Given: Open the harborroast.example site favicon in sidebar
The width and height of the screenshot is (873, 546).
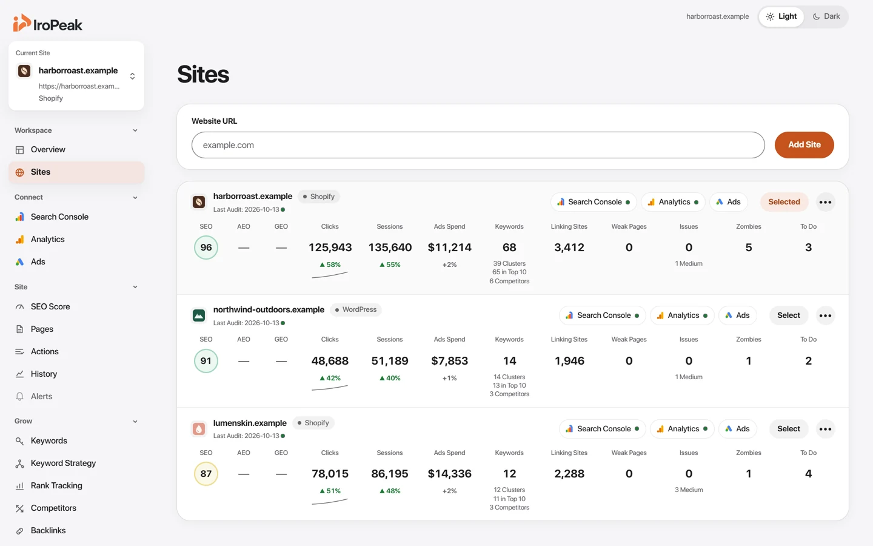Looking at the screenshot, I should 24,71.
